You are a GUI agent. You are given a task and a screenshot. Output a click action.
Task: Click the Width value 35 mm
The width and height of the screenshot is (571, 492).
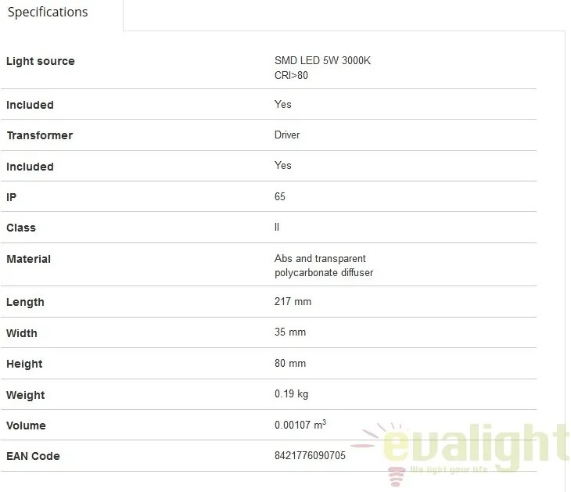tap(290, 332)
